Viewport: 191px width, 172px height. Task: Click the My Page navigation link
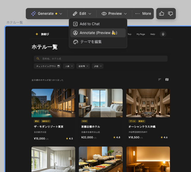[x=141, y=34]
